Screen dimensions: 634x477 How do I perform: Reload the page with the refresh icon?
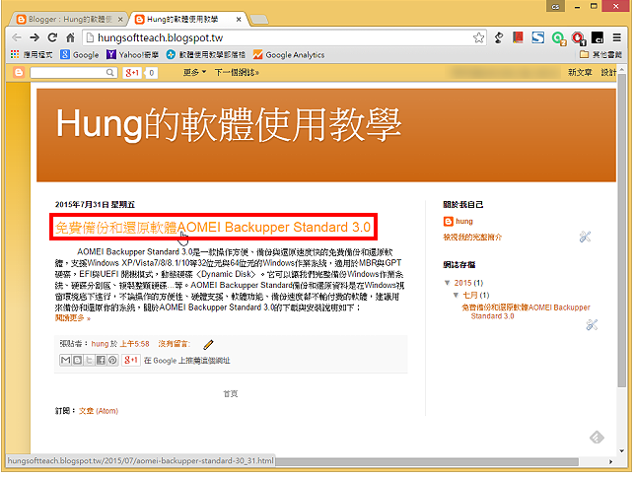[52, 38]
